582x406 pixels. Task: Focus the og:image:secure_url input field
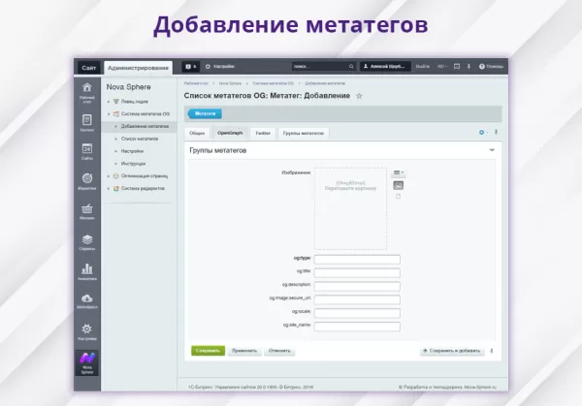(x=357, y=299)
